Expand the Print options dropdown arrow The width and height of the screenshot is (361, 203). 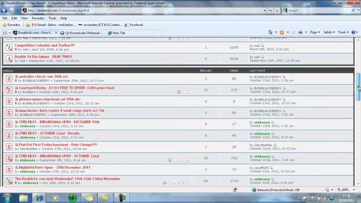[x=306, y=32]
